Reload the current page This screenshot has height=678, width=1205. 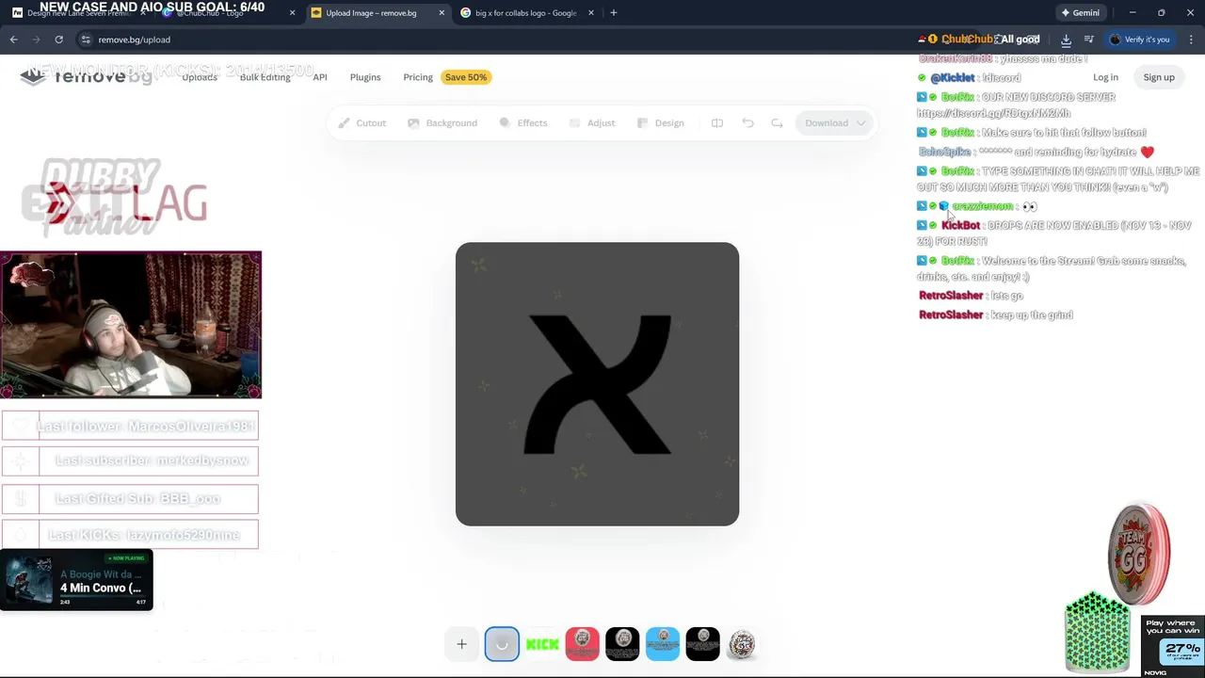click(x=58, y=40)
